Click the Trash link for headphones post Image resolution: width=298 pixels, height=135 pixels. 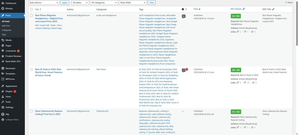tap(53, 25)
